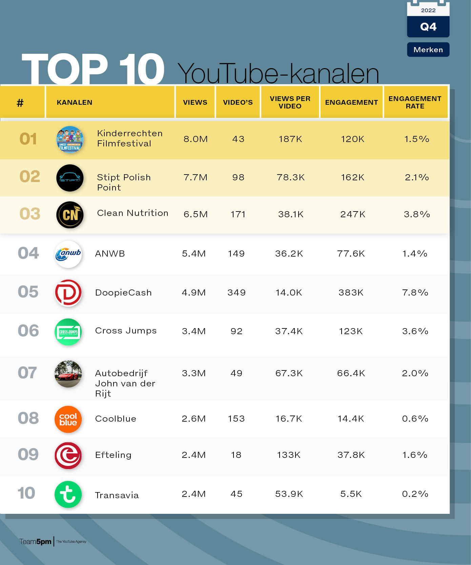The height and width of the screenshot is (565, 471).
Task: Click the green Cross Jumps logo
Action: pyautogui.click(x=68, y=332)
